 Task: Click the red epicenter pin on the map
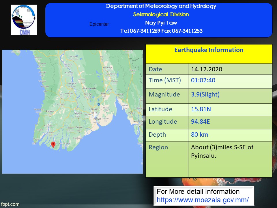tap(53, 144)
